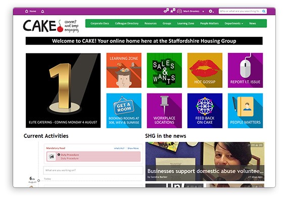Open the notifications bell icon

coord(42,12)
